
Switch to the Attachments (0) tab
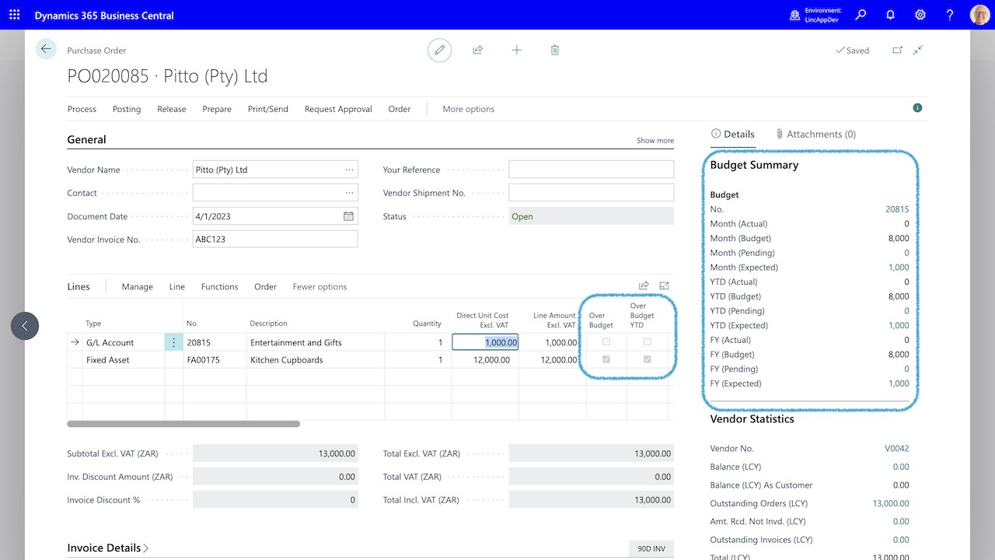point(815,134)
